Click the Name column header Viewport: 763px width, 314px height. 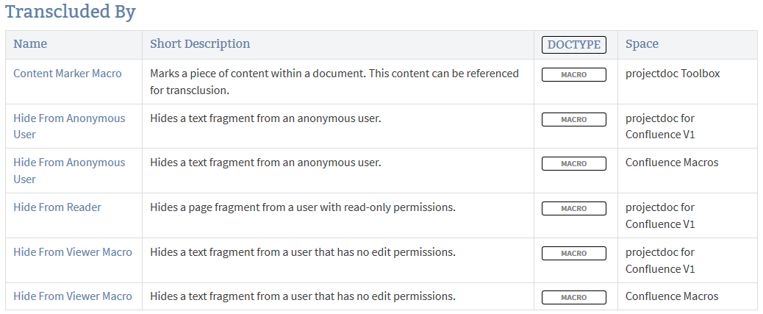coord(30,44)
